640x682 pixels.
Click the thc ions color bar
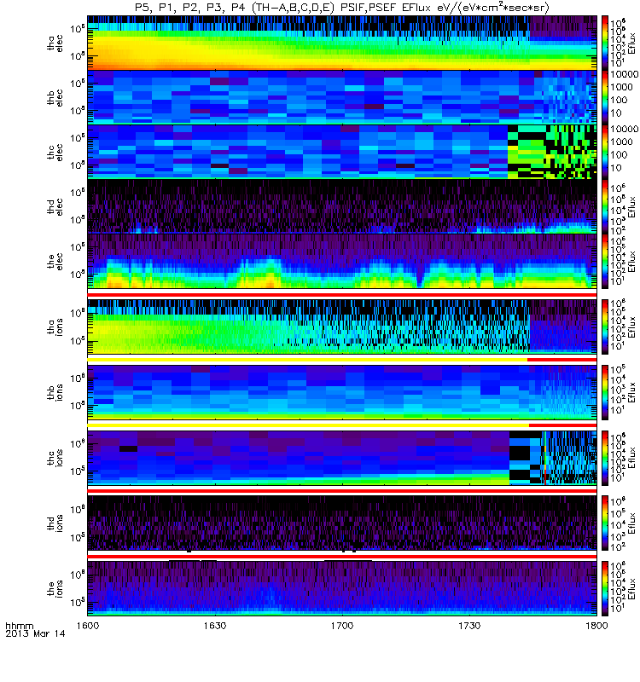click(x=605, y=458)
